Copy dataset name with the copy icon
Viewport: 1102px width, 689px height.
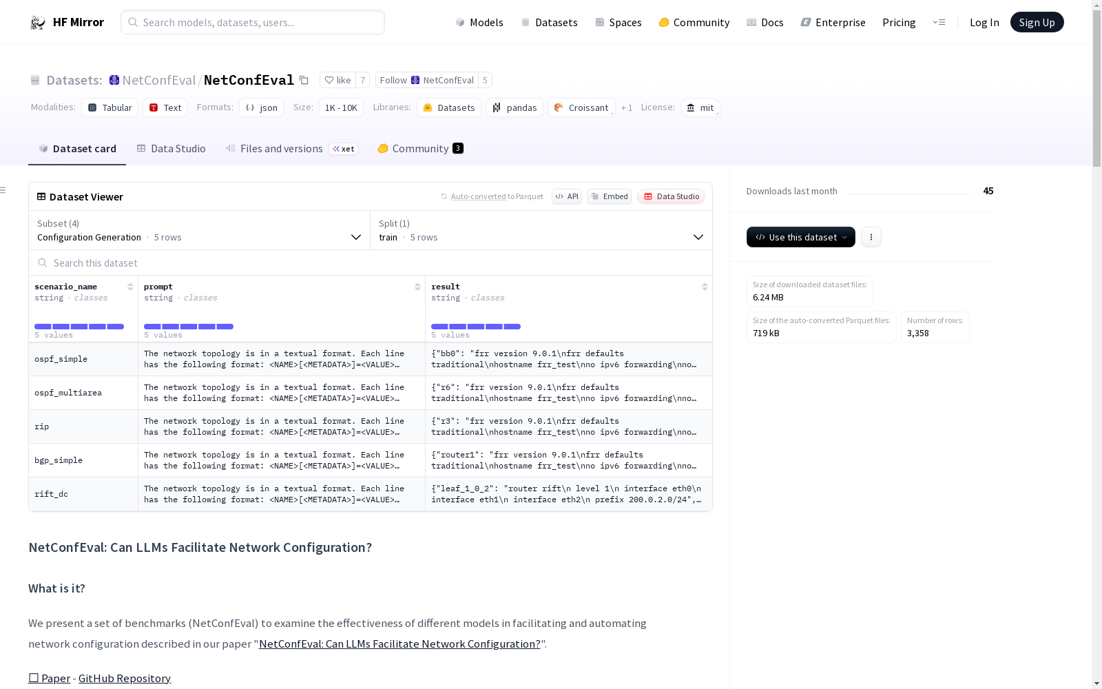pos(304,80)
